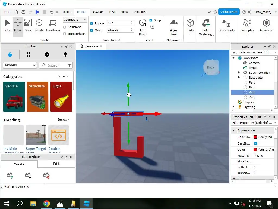Image resolution: width=278 pixels, height=209 pixels.
Task: Switch to Terrain Editor Edit tab
Action: click(x=56, y=164)
